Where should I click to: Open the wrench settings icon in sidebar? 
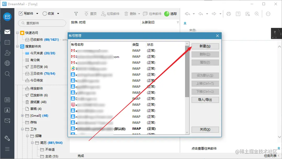7,138
